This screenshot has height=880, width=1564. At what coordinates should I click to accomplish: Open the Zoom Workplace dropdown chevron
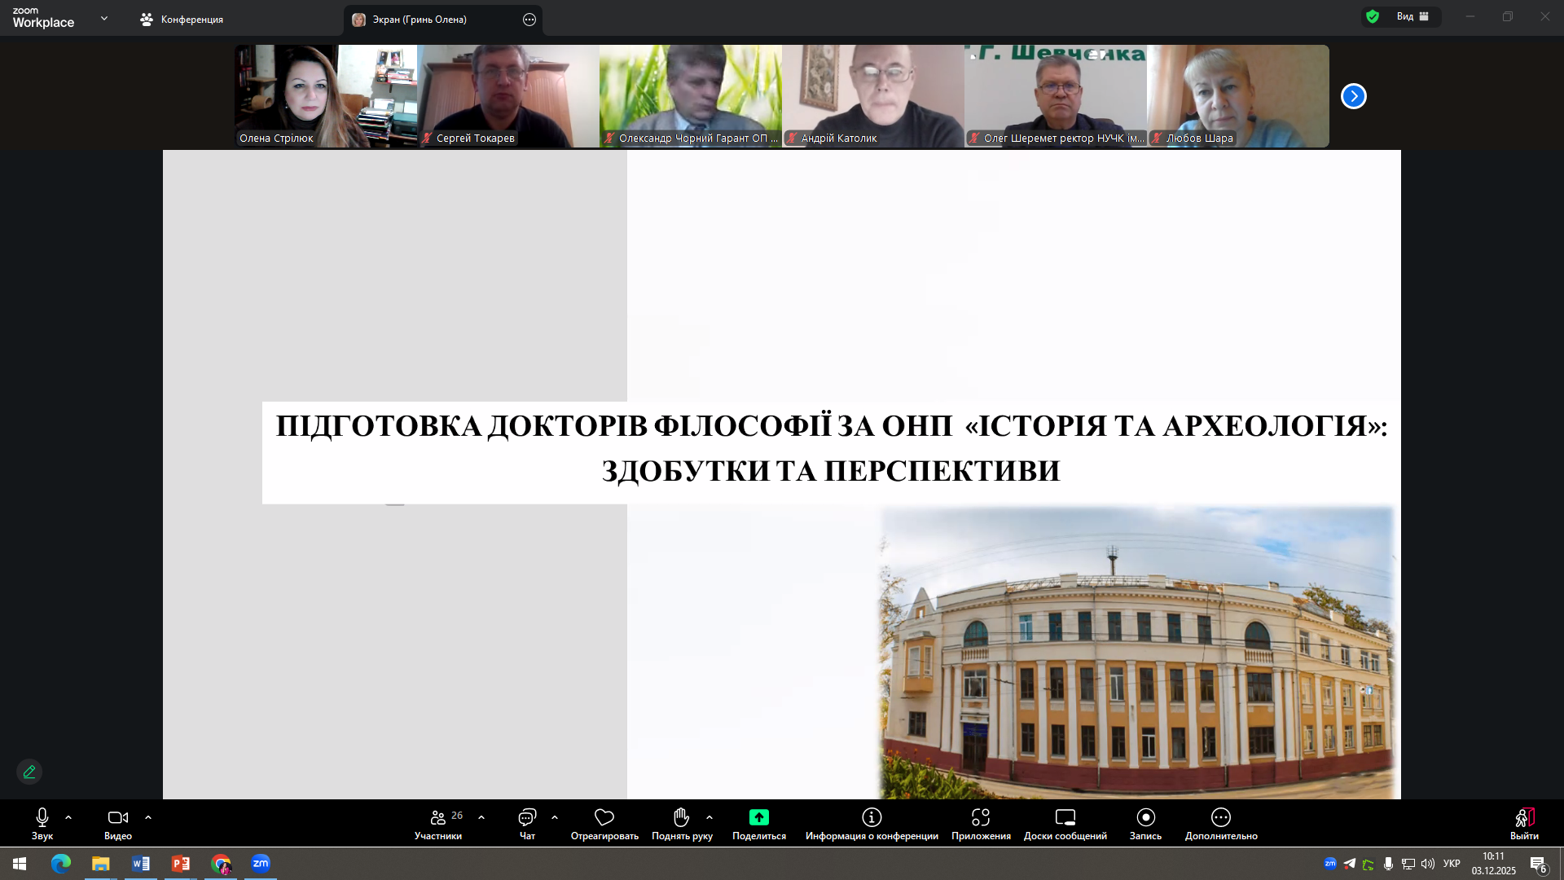coord(104,18)
